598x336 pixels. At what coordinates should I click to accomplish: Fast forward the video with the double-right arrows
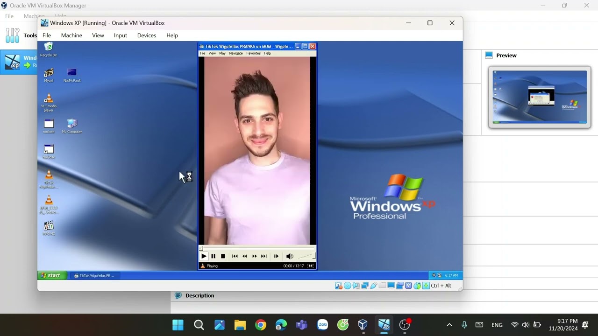pos(255,256)
